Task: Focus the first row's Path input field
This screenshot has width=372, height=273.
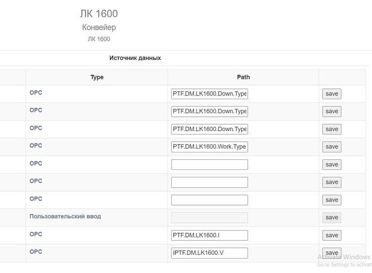Action: click(x=209, y=94)
